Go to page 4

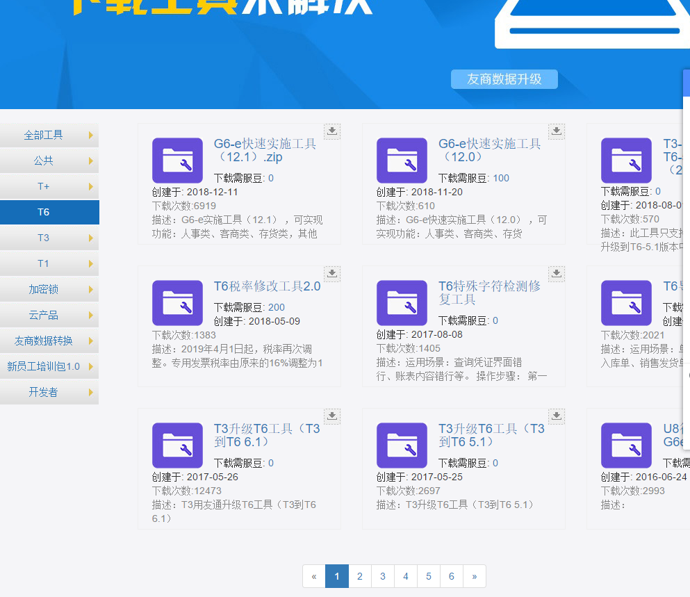(406, 576)
